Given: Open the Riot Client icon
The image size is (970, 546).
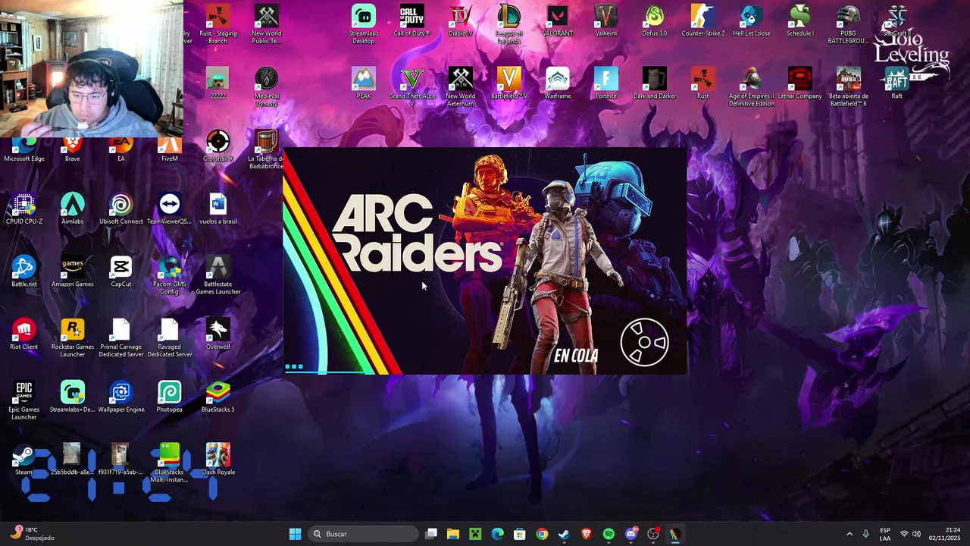Looking at the screenshot, I should [x=24, y=334].
